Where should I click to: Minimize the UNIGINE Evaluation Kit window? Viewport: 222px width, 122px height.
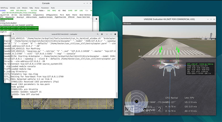coord(208,19)
